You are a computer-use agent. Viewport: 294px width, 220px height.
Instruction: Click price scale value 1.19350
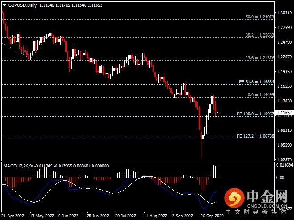point(285,72)
